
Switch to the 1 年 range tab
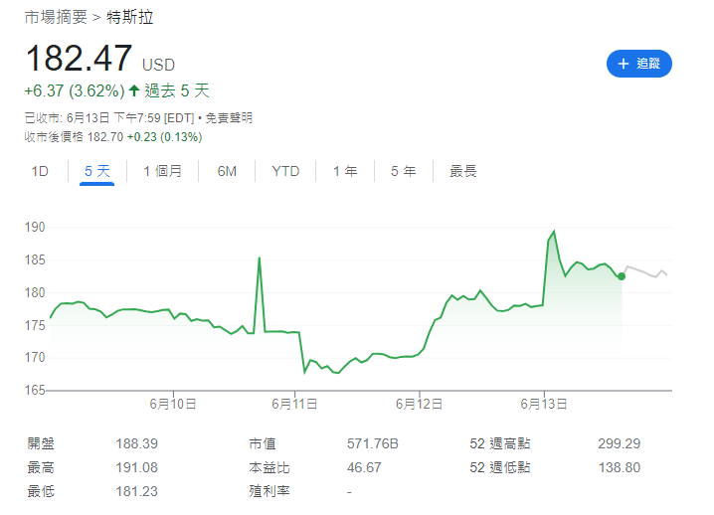pos(345,171)
